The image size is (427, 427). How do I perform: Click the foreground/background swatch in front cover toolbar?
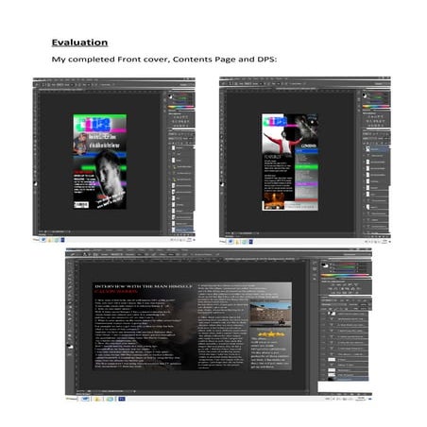point(35,183)
